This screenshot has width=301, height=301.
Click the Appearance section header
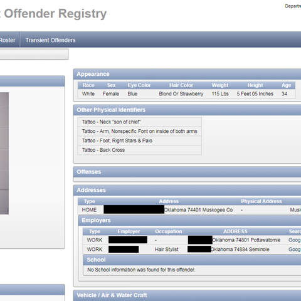[x=187, y=74]
